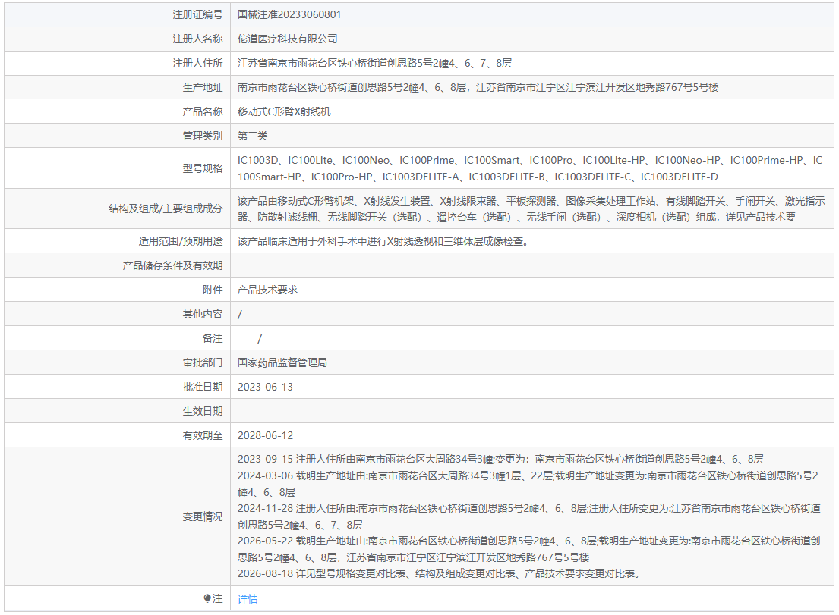Click the management class value 第三类
This screenshot has width=839, height=615.
pyautogui.click(x=253, y=136)
